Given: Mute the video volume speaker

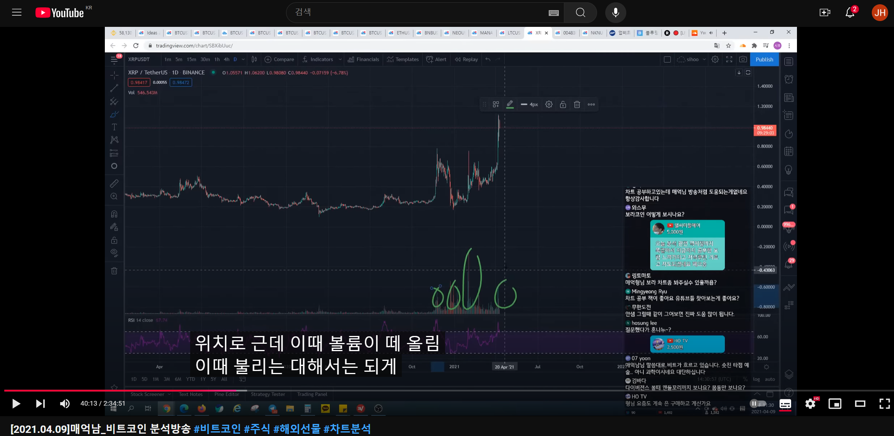Looking at the screenshot, I should (x=65, y=404).
